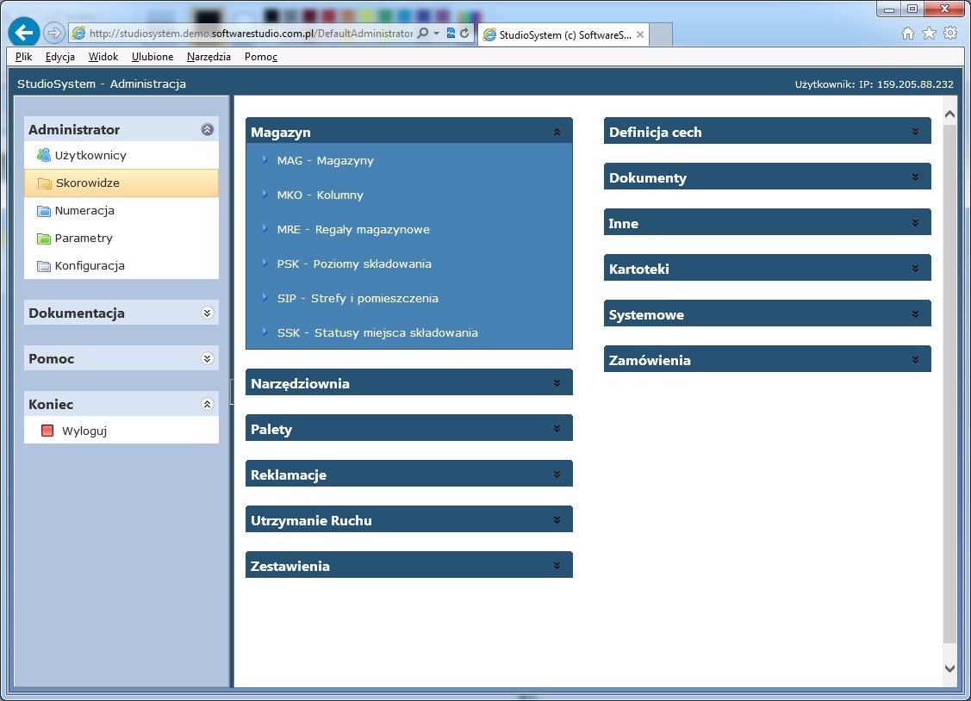This screenshot has height=701, width=971.
Task: Open MAG - Magazyny link
Action: point(325,160)
